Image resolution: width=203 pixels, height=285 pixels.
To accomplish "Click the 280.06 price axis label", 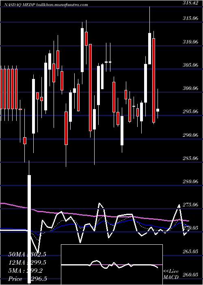I will [191, 182].
